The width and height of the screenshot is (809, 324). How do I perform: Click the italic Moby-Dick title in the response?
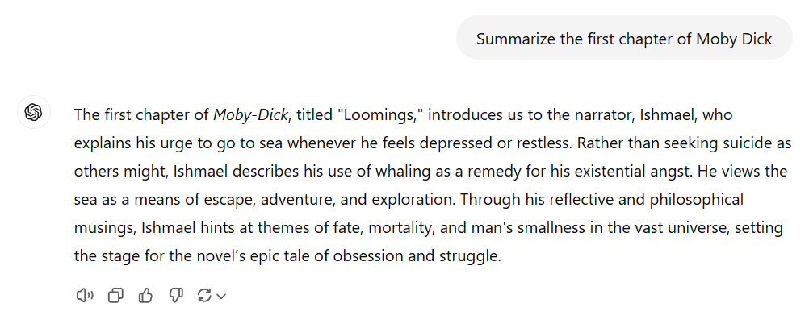click(x=250, y=115)
